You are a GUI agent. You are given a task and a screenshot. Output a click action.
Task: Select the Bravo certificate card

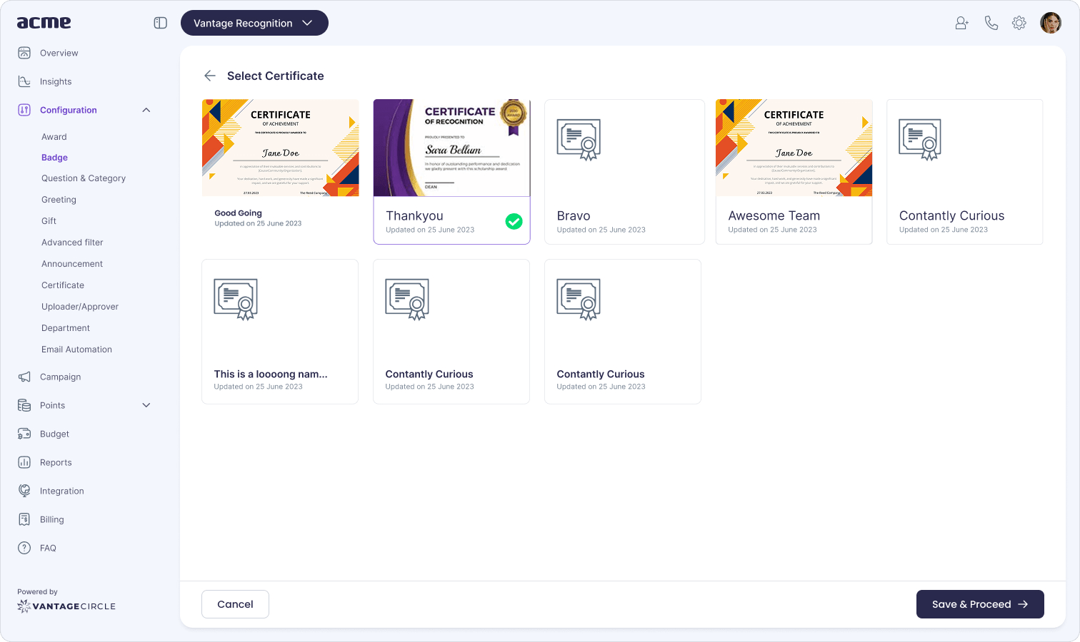tap(624, 172)
